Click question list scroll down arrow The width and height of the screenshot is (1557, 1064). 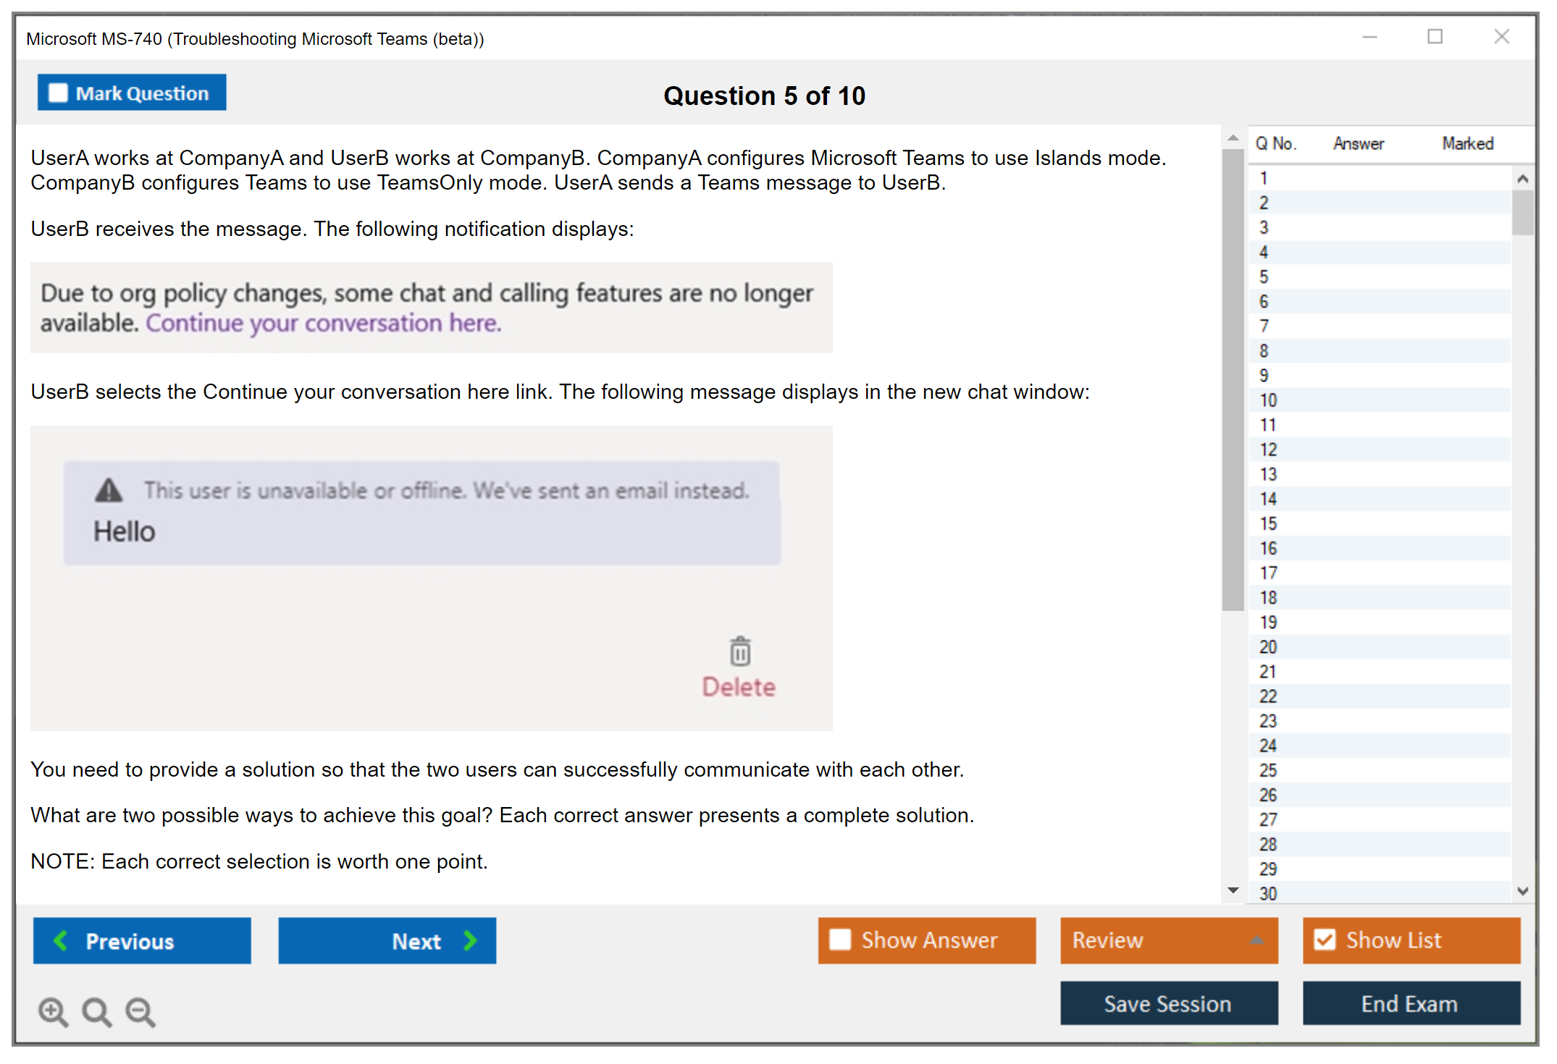1522,891
